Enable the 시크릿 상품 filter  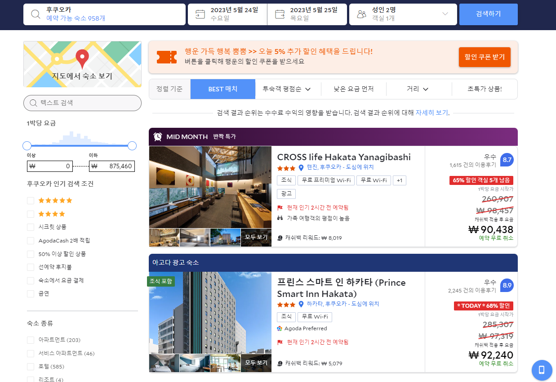[31, 227]
